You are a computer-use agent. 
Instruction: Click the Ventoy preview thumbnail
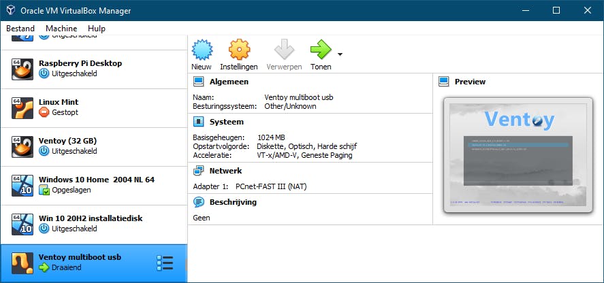pyautogui.click(x=518, y=155)
